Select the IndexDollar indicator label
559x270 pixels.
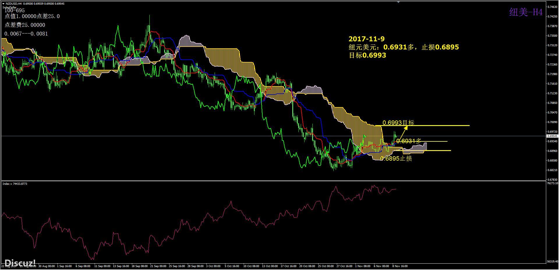coord(10,7)
